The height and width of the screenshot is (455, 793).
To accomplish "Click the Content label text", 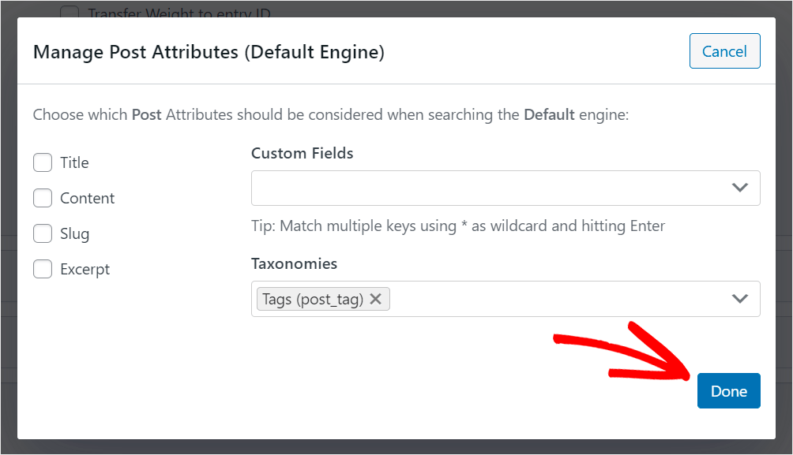I will pos(88,198).
